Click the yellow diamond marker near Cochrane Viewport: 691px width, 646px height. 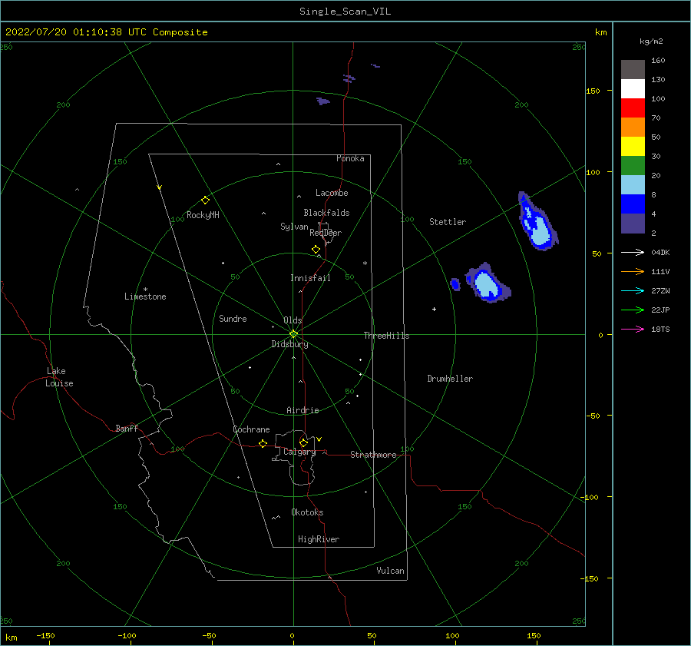[x=263, y=443]
